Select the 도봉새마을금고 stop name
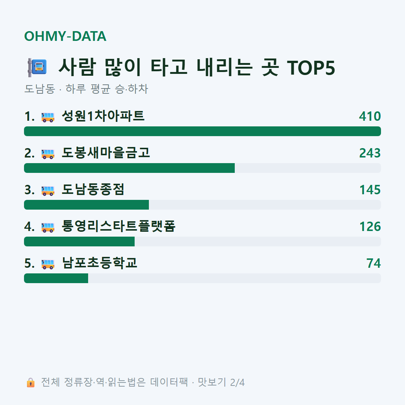 coord(106,153)
